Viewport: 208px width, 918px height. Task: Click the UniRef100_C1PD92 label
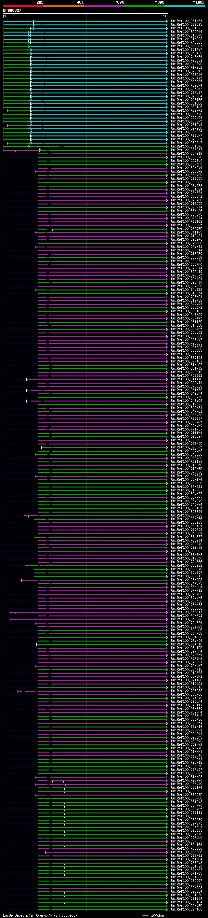tap(187, 404)
